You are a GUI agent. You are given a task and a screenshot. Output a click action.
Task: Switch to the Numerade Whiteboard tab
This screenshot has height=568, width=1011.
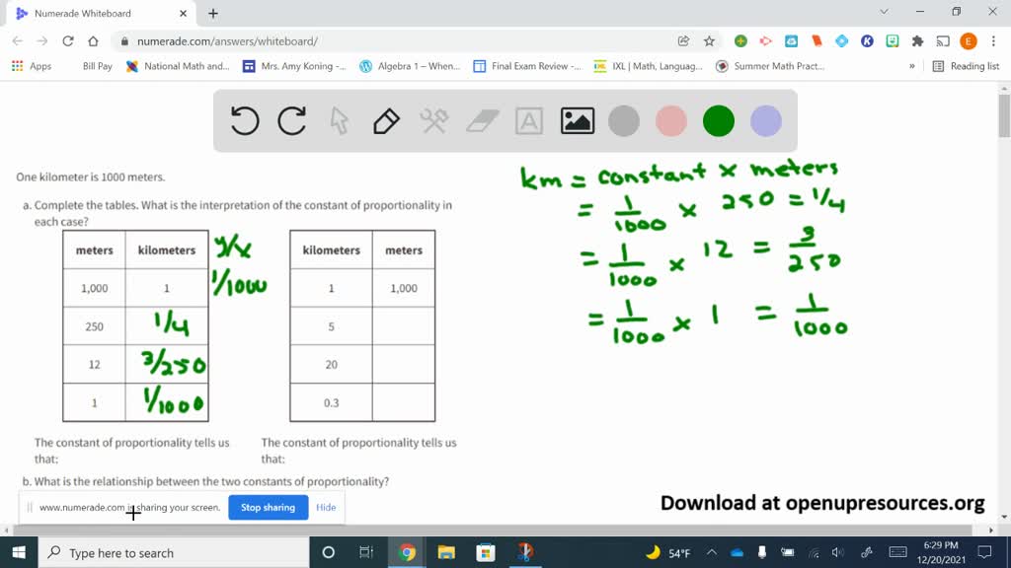click(x=102, y=13)
